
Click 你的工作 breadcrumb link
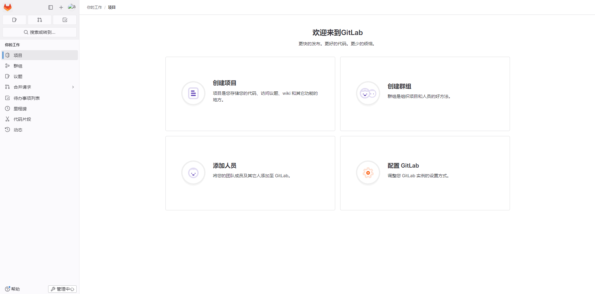[94, 7]
